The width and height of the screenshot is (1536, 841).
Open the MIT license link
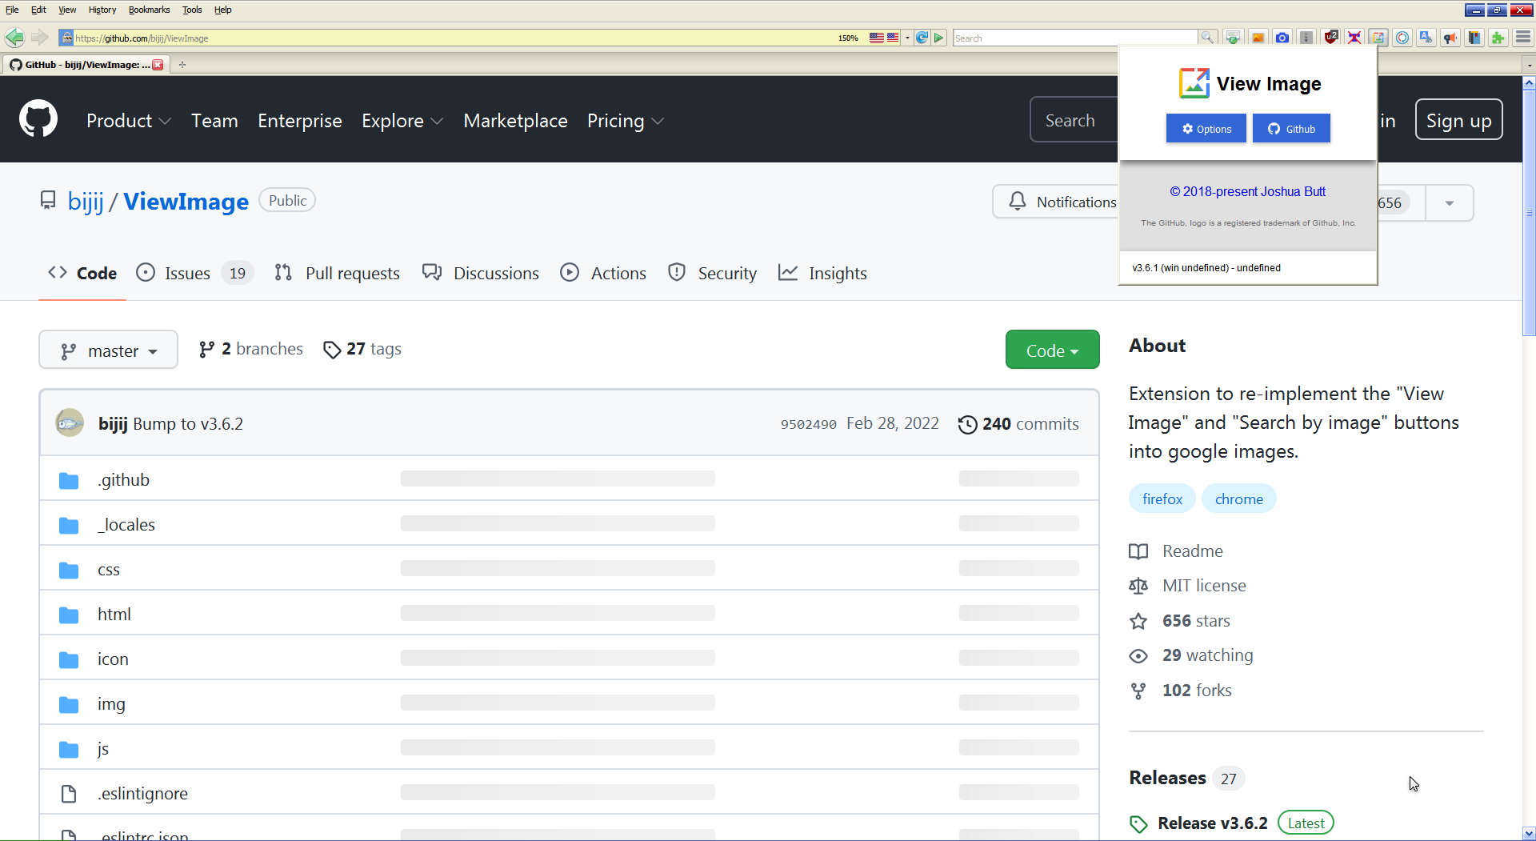coord(1204,586)
